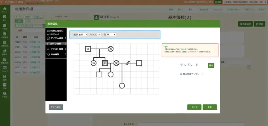268x126 pixels.
Task: Open the office selector dropdown in the header
Action: [245, 2]
